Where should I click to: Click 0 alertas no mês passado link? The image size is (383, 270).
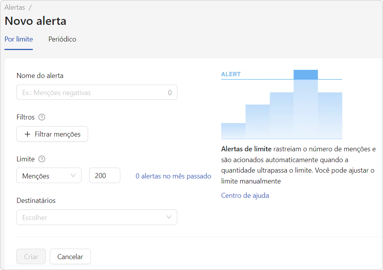click(173, 176)
